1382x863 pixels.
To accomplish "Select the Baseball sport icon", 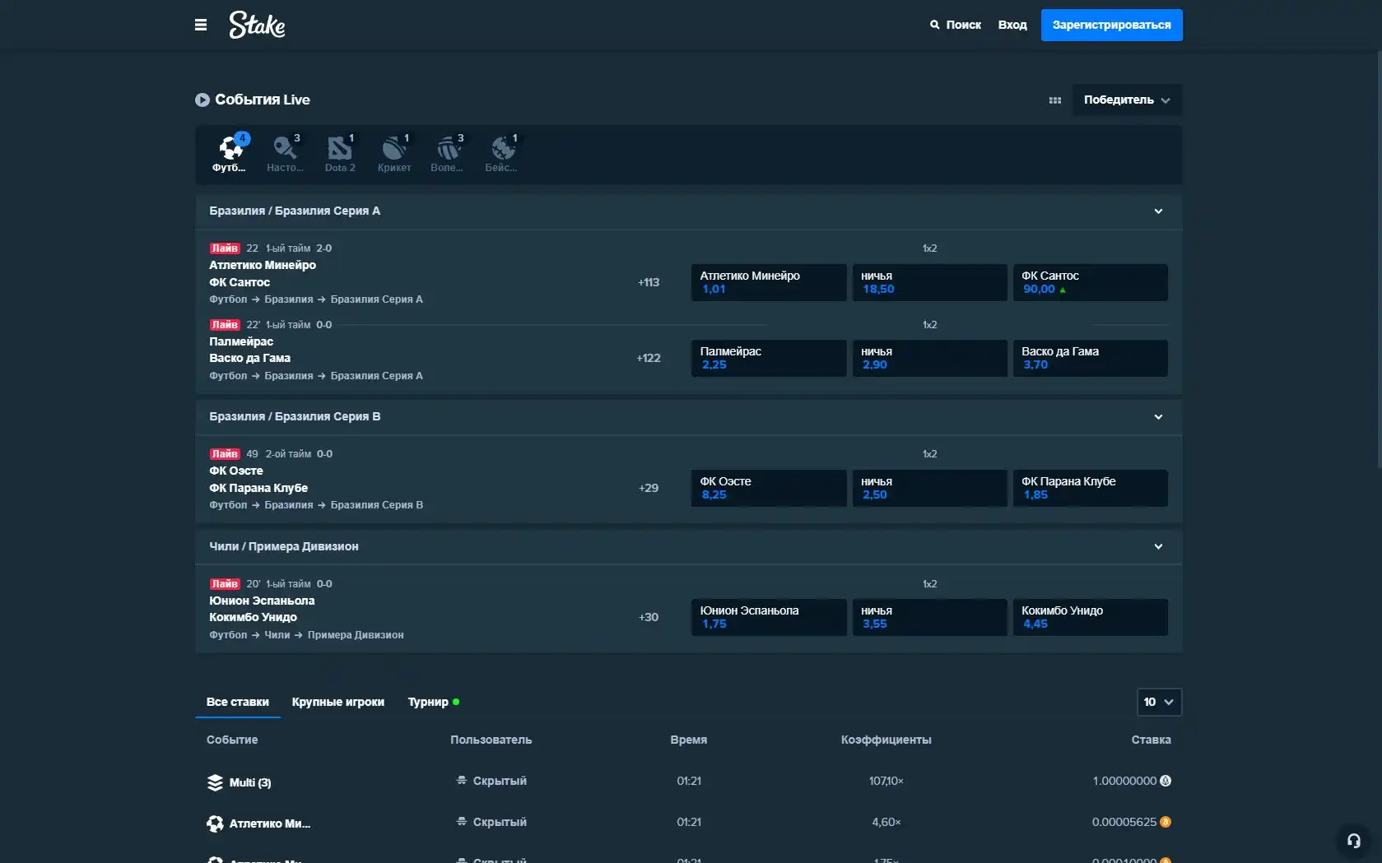I will point(502,153).
